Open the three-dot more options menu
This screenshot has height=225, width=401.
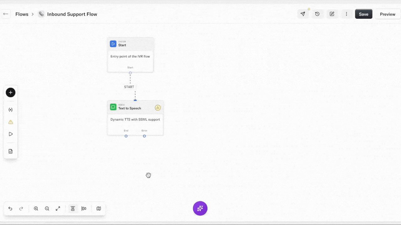coord(346,14)
